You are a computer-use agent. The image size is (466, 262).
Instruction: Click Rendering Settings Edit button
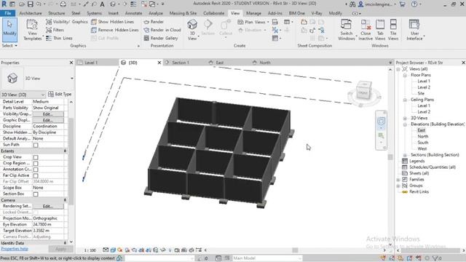(x=48, y=206)
